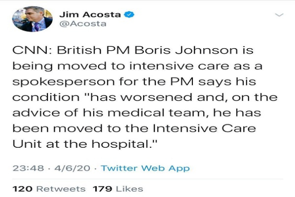This screenshot has width=295, height=197.
Task: View the Retweets label list
Action: tap(61, 189)
